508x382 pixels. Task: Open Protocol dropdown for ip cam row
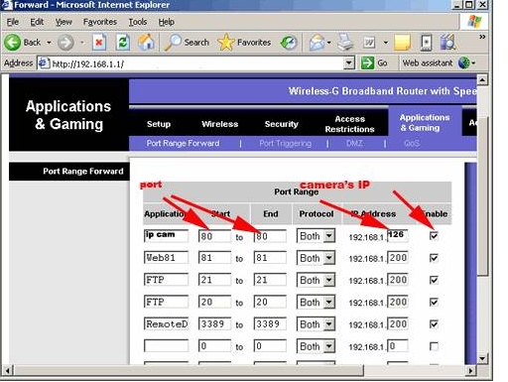[316, 236]
